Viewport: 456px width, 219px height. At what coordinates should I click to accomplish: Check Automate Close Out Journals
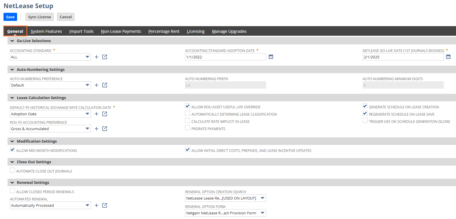12,170
